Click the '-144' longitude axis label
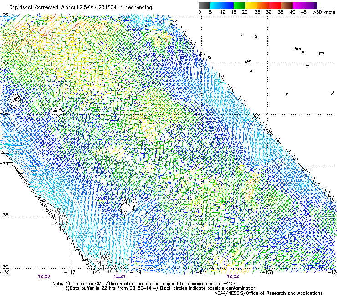 [136, 272]
